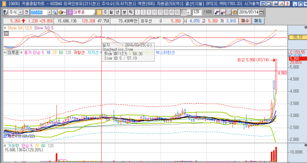The width and height of the screenshot is (307, 163).
Task: Select the 45 interval button
Action: coord(172,12)
